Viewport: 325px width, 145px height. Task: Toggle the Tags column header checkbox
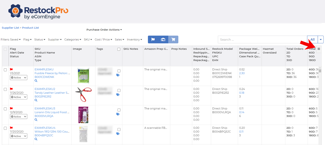click(119, 49)
